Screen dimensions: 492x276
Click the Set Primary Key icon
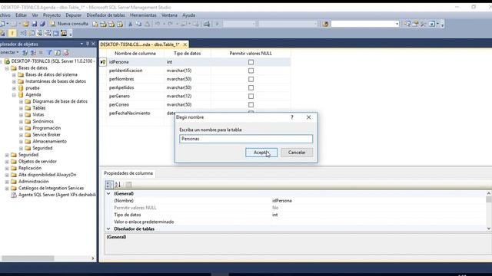12,33
